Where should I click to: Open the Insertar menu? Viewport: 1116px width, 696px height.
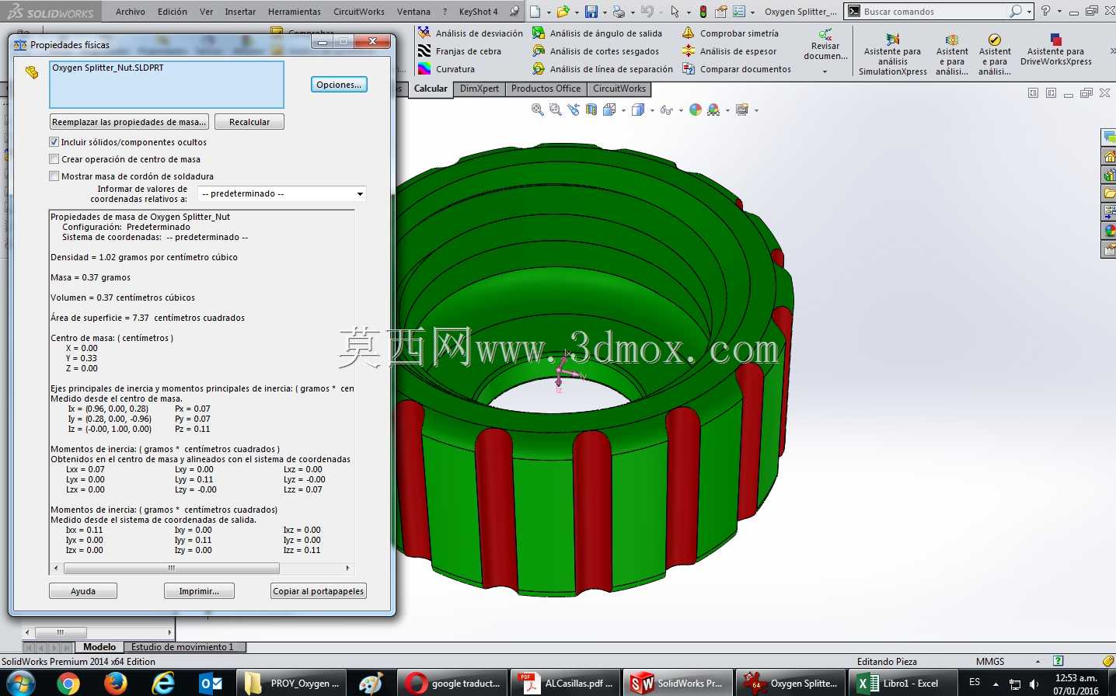pyautogui.click(x=240, y=12)
